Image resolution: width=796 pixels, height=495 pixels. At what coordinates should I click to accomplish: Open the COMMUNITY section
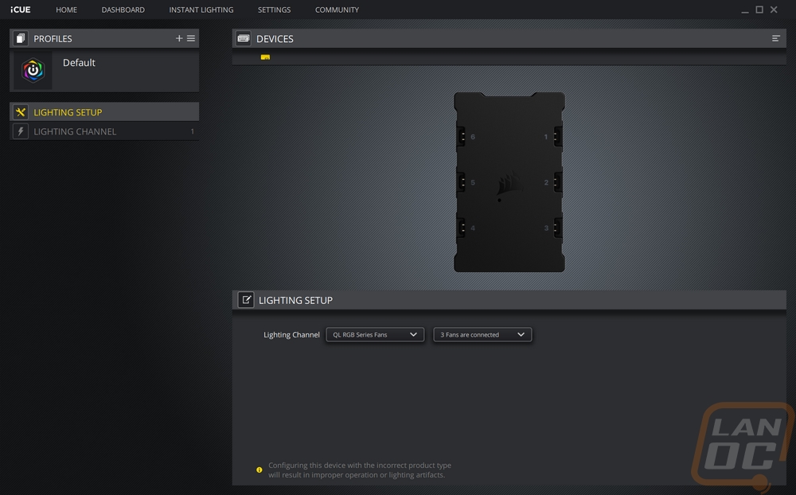click(x=337, y=10)
